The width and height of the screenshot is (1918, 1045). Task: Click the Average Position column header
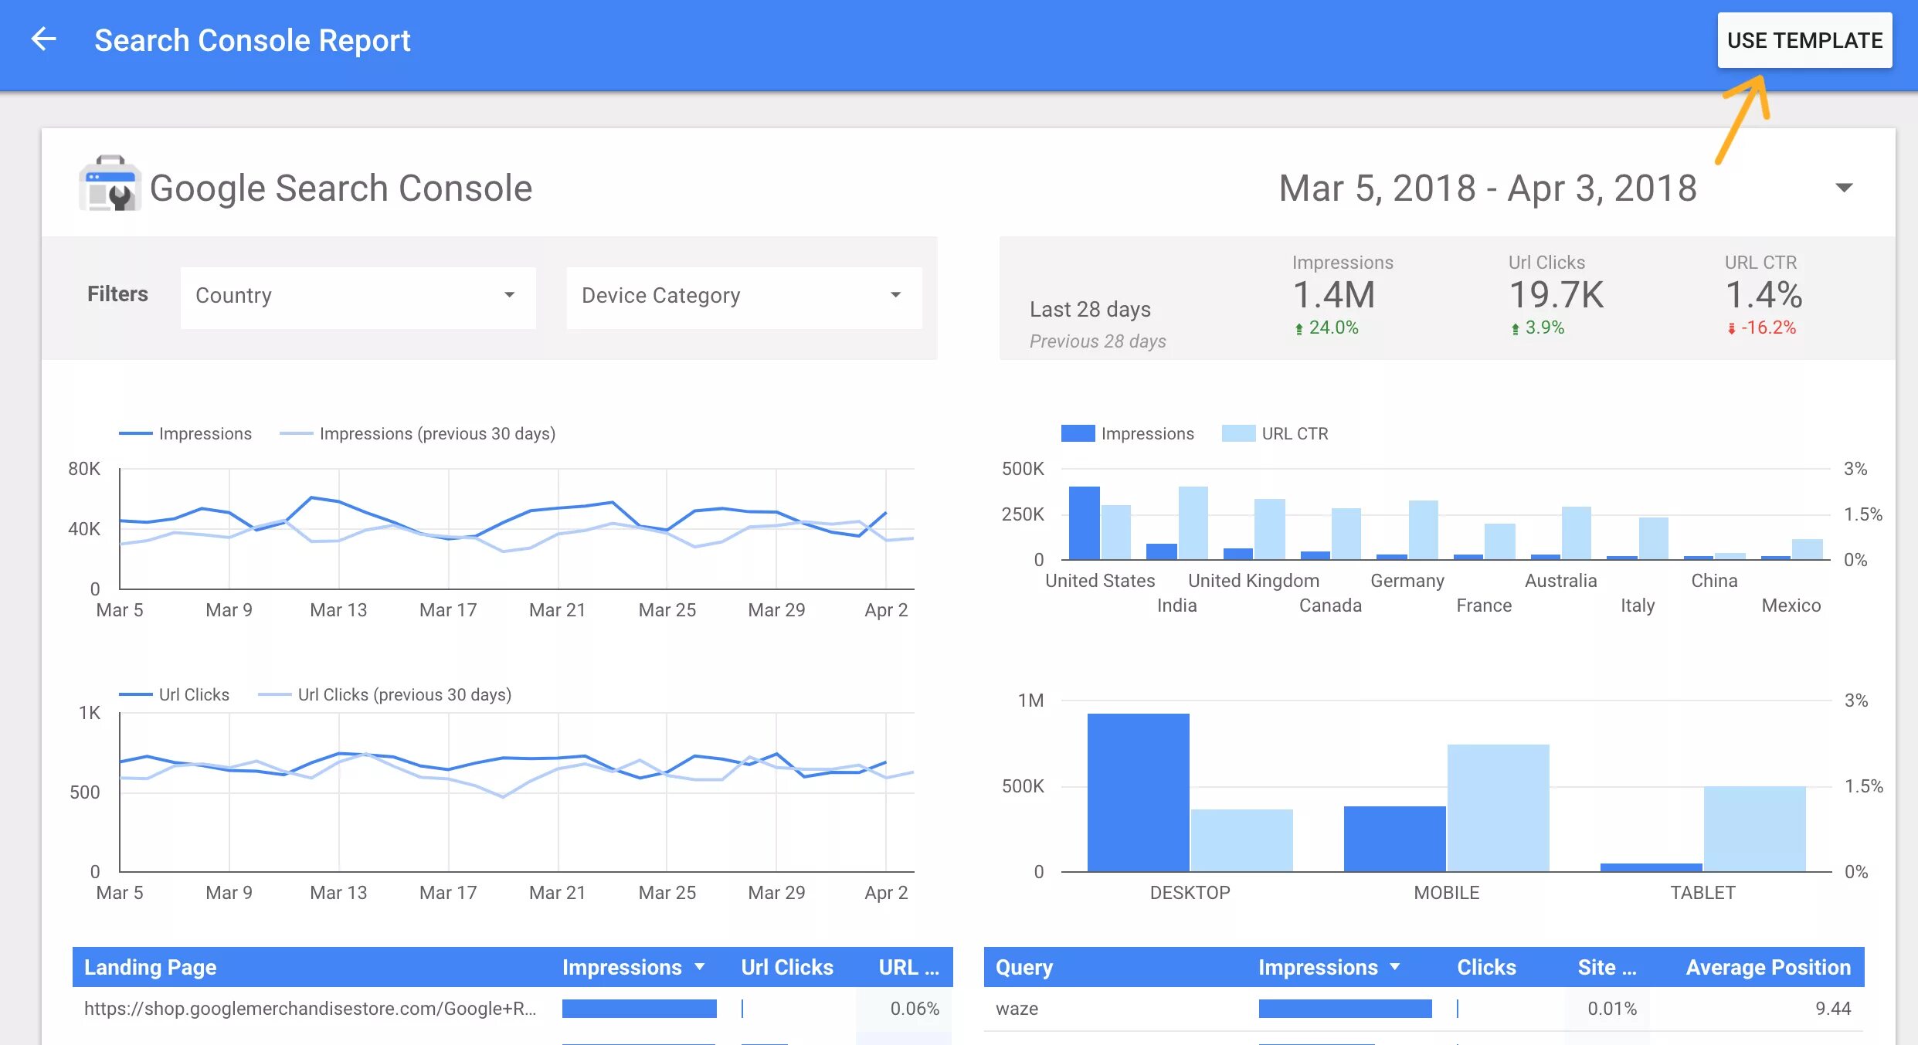1767,967
